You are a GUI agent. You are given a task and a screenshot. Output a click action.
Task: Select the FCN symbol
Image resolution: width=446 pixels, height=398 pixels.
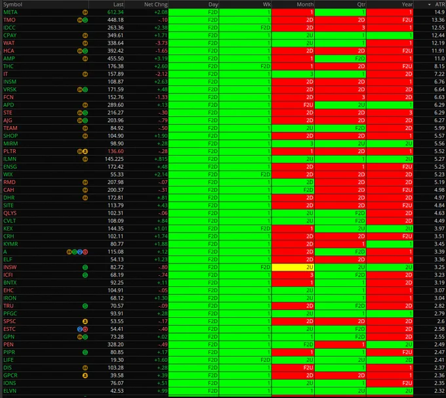click(x=9, y=97)
